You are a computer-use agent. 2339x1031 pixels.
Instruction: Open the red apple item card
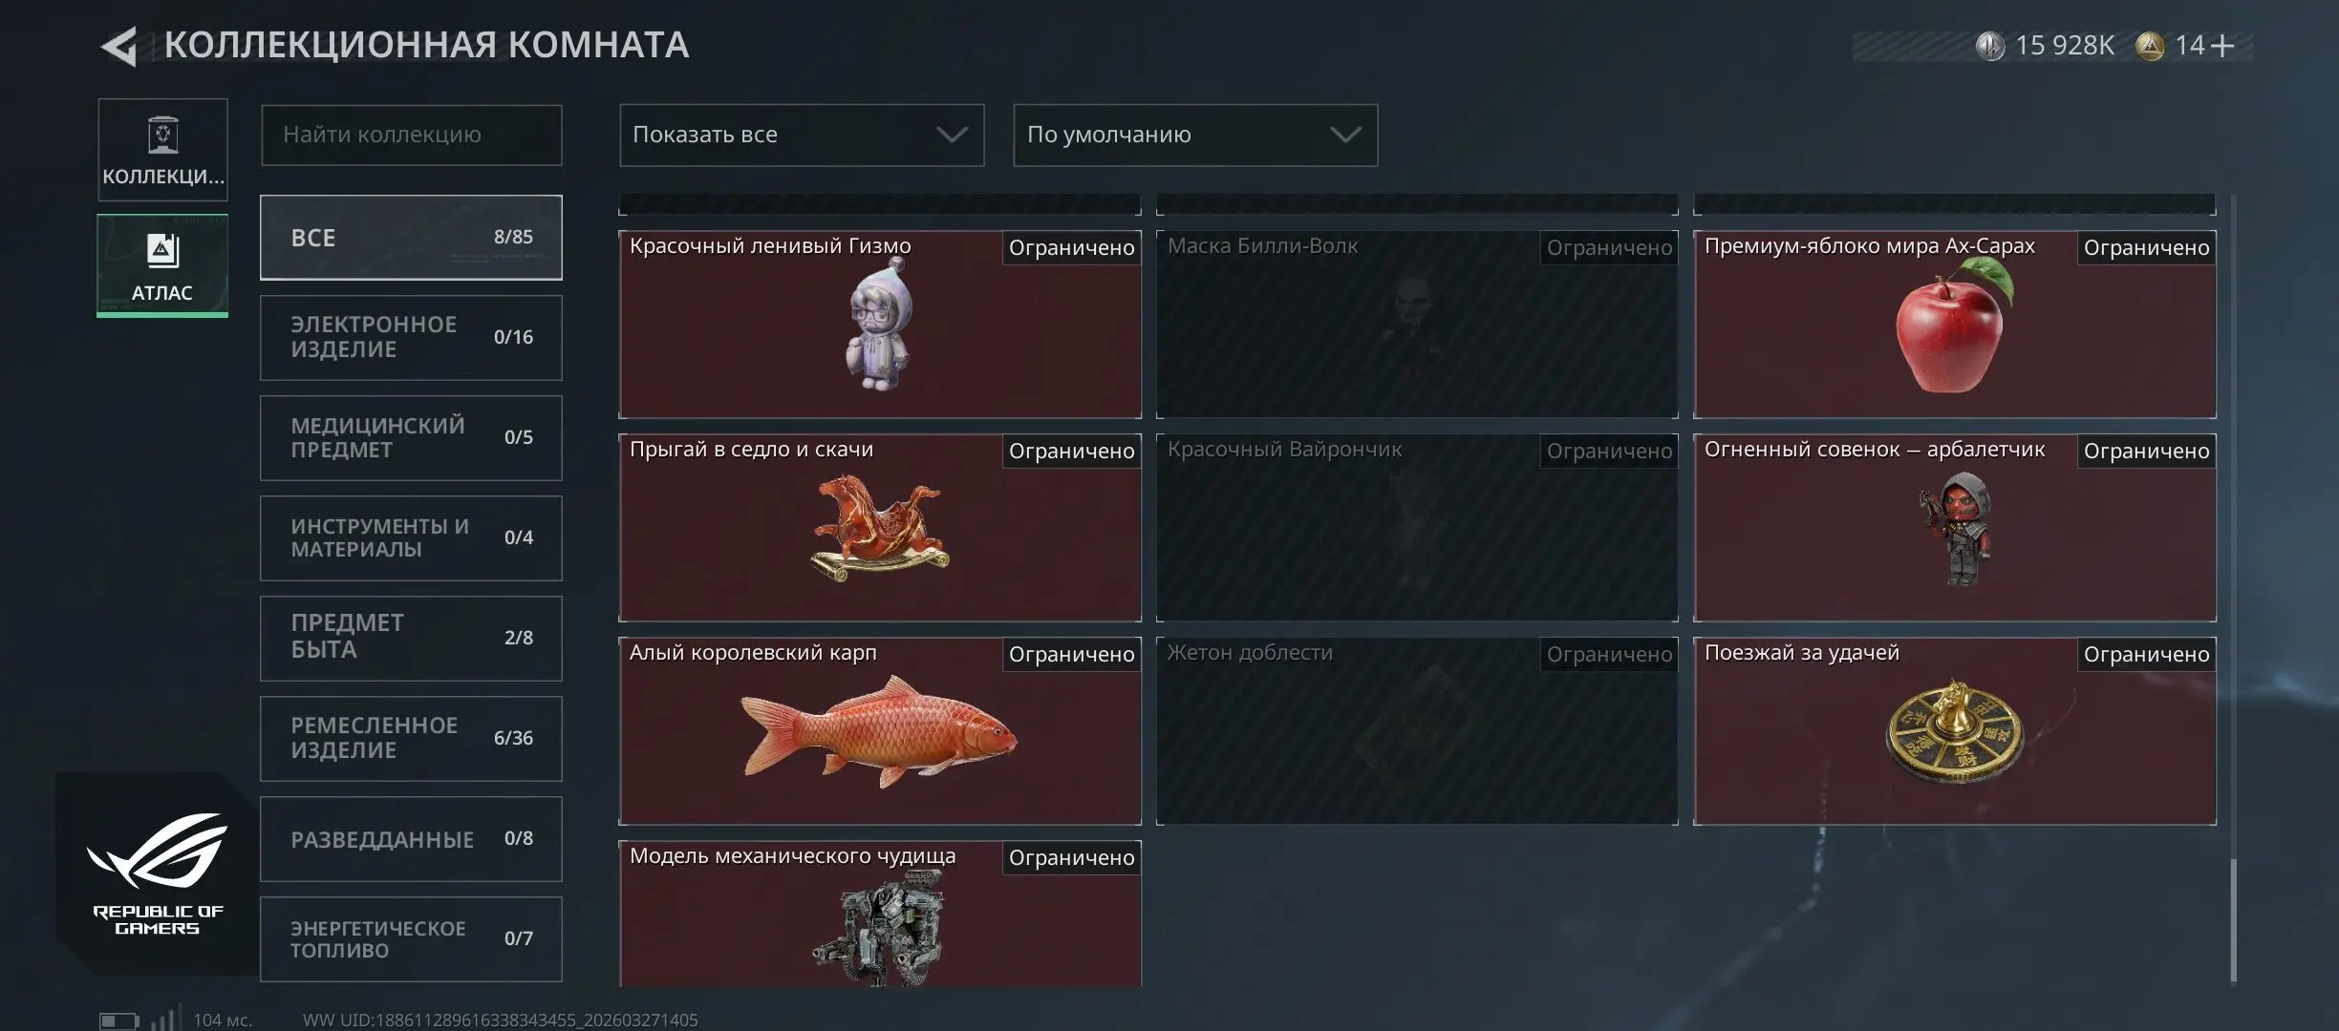click(1955, 325)
